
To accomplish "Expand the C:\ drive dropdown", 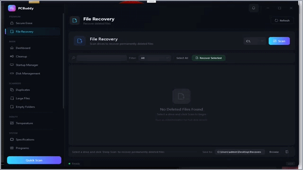I will (255, 41).
